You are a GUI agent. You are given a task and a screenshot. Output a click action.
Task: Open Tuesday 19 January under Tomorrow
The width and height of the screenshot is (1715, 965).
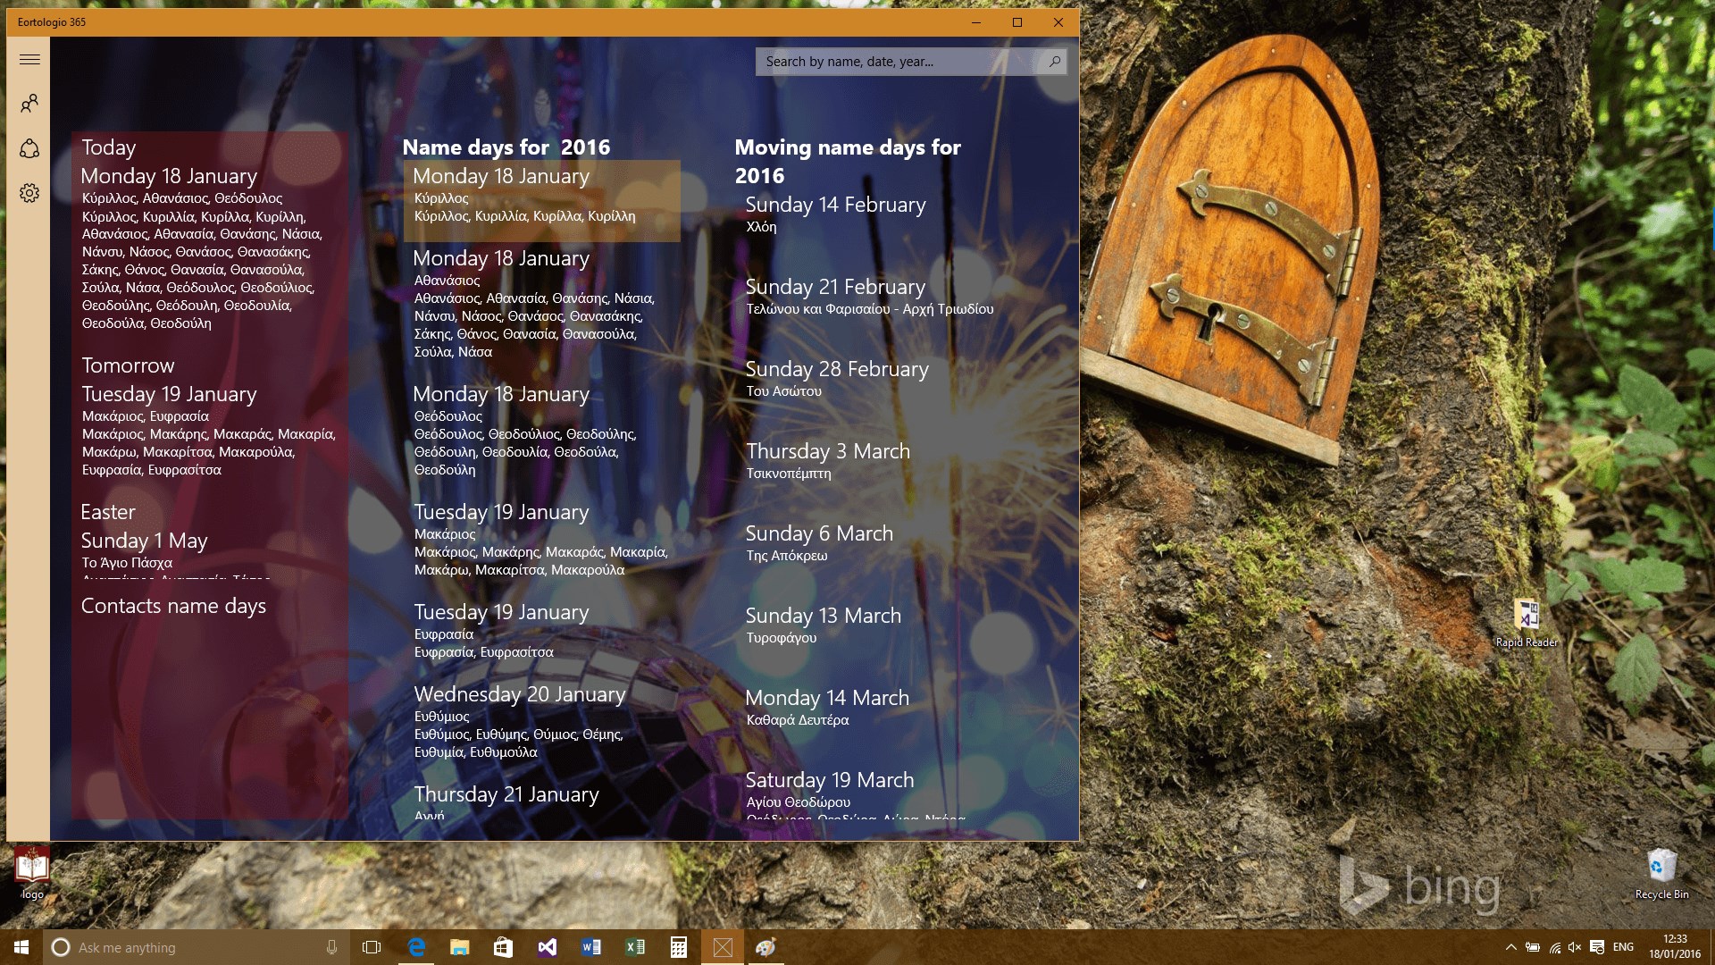point(169,394)
